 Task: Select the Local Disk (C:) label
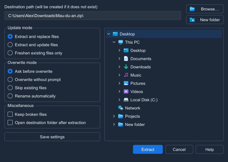[144, 100]
